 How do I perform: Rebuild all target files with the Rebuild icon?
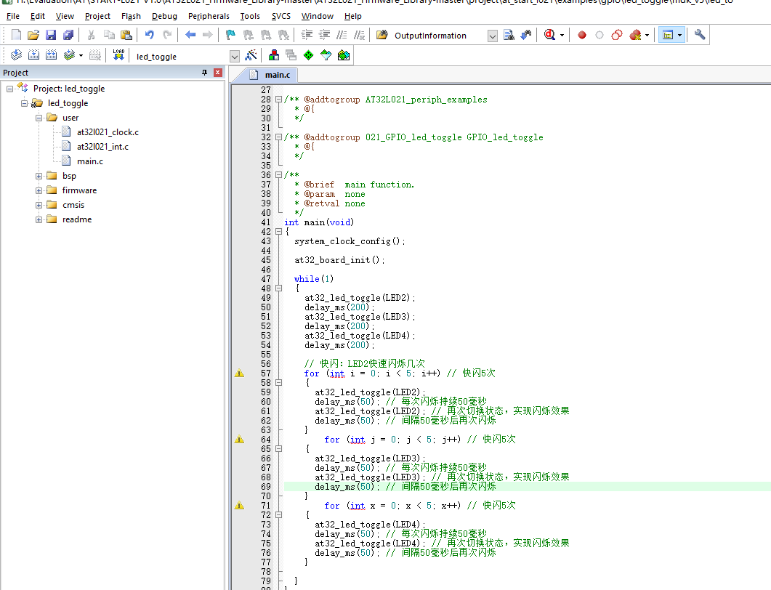pyautogui.click(x=51, y=55)
